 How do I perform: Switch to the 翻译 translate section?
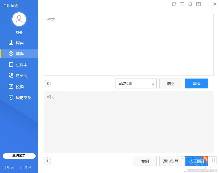[x=19, y=54]
